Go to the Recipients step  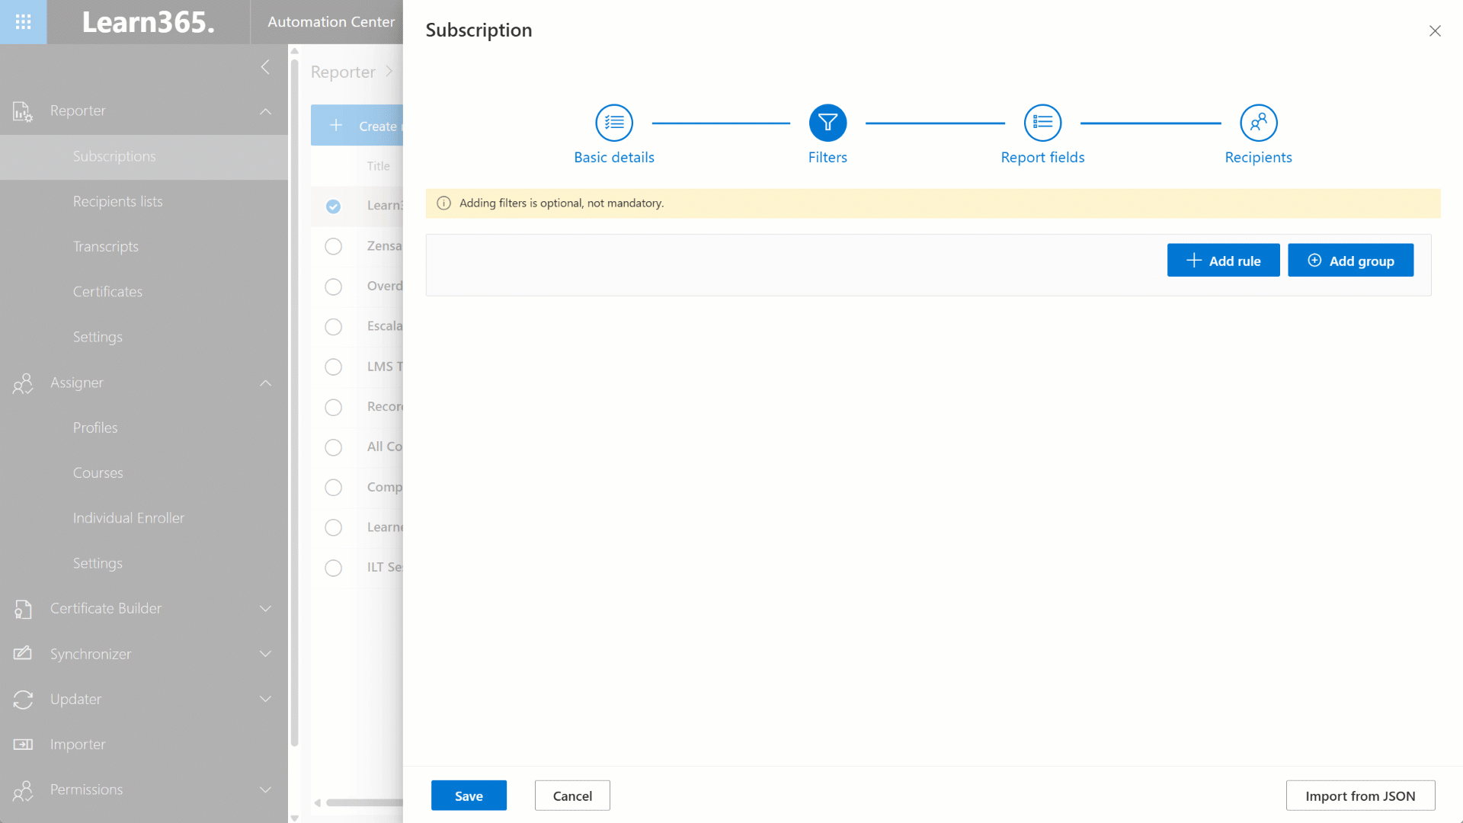1257,123
